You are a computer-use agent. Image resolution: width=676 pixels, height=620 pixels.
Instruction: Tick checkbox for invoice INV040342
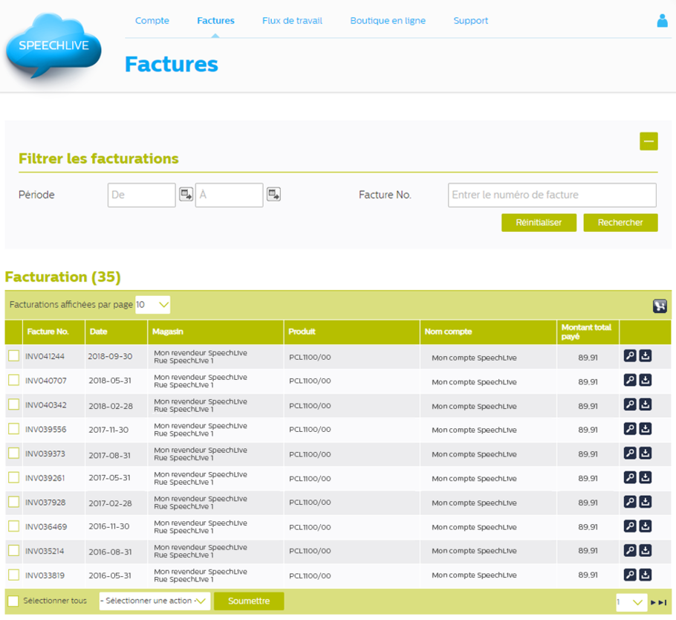point(14,404)
